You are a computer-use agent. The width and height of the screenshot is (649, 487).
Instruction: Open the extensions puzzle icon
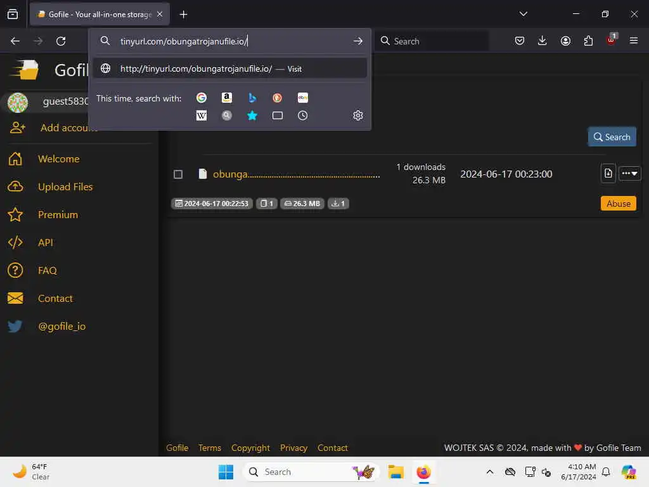click(588, 41)
